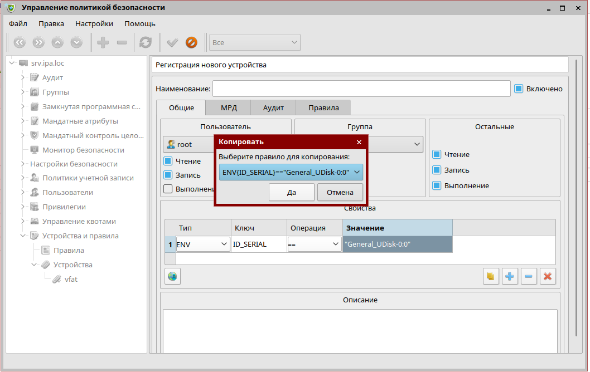Toggle the Включено checkbox
590x372 pixels.
point(519,89)
